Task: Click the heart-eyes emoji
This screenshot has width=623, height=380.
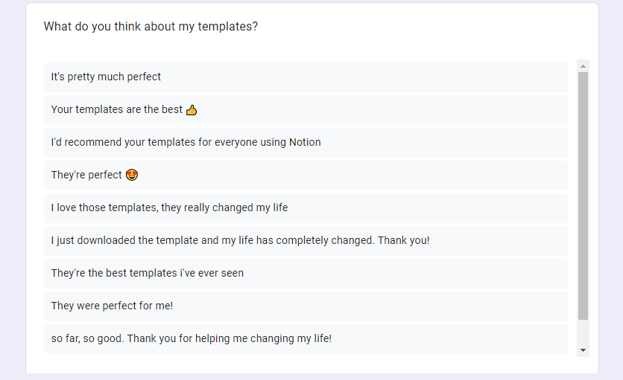Action: 132,175
